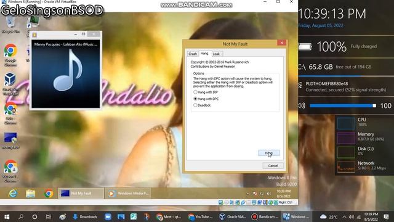Click the VirtualBox hard disk activity status icon

pos(220,202)
